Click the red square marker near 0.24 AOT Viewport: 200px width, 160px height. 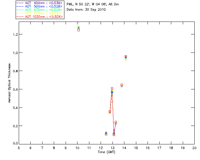[116, 122]
